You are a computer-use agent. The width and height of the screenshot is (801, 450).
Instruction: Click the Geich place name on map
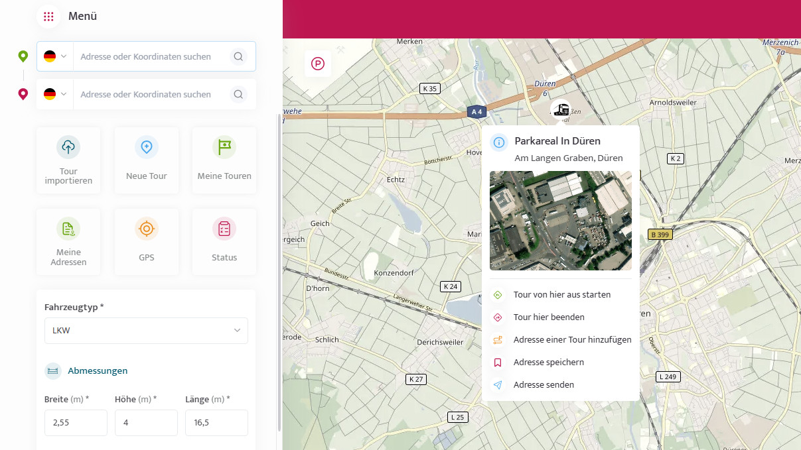coord(320,223)
